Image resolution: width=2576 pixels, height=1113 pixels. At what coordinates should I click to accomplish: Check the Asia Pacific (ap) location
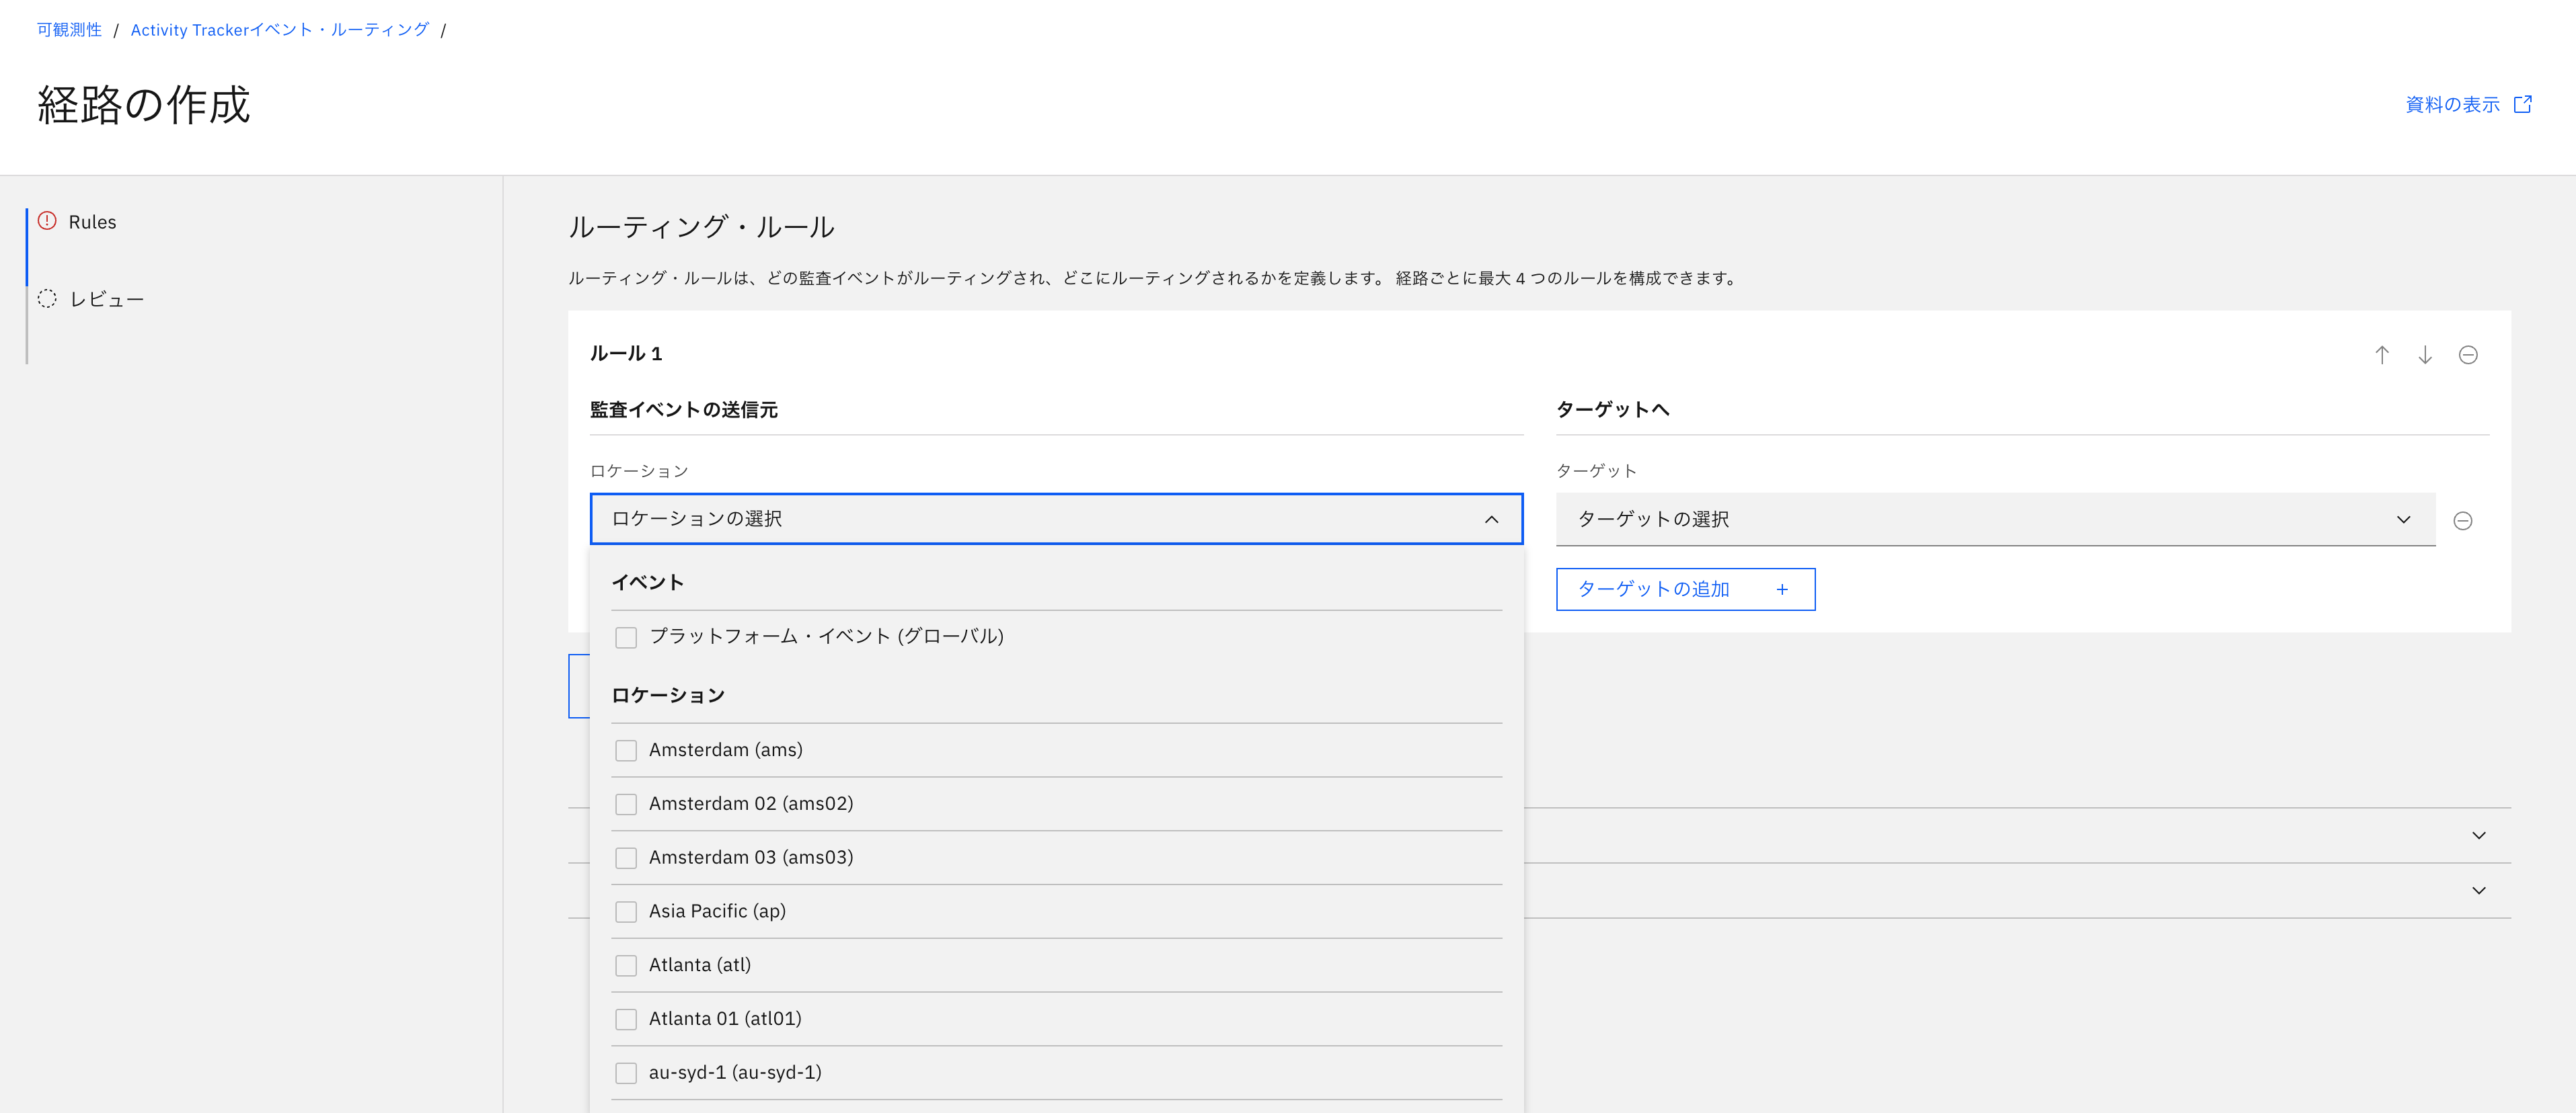pyautogui.click(x=627, y=911)
